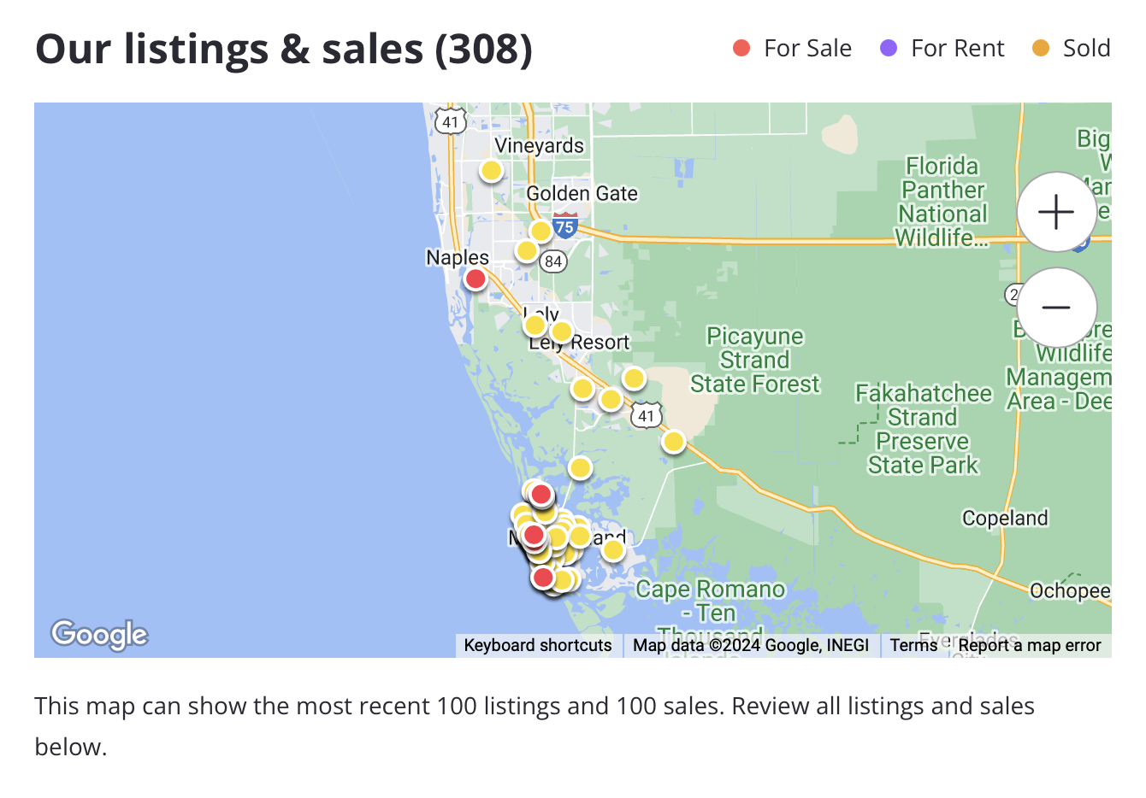Select the topmost red marker on Marco Island
This screenshot has width=1146, height=798.
click(541, 494)
